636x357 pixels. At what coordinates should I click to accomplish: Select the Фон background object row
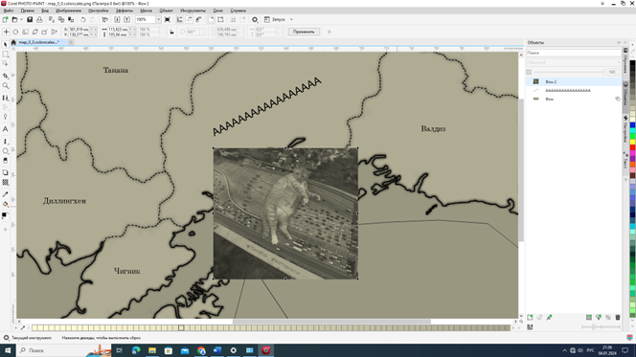click(x=574, y=99)
